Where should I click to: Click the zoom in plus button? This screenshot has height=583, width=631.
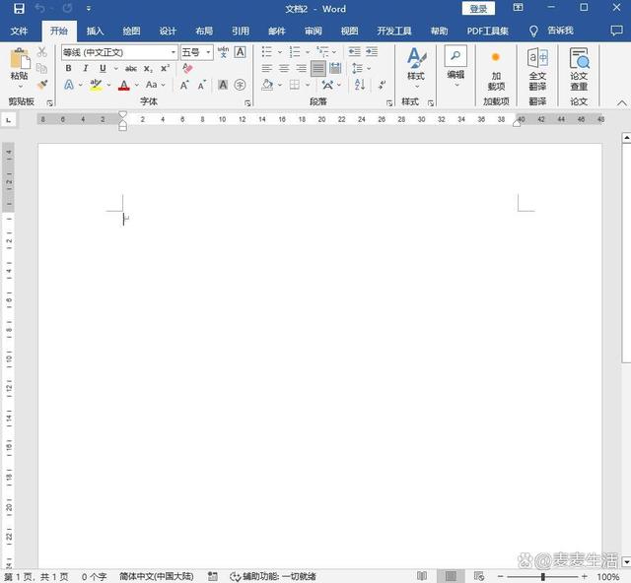[x=584, y=576]
